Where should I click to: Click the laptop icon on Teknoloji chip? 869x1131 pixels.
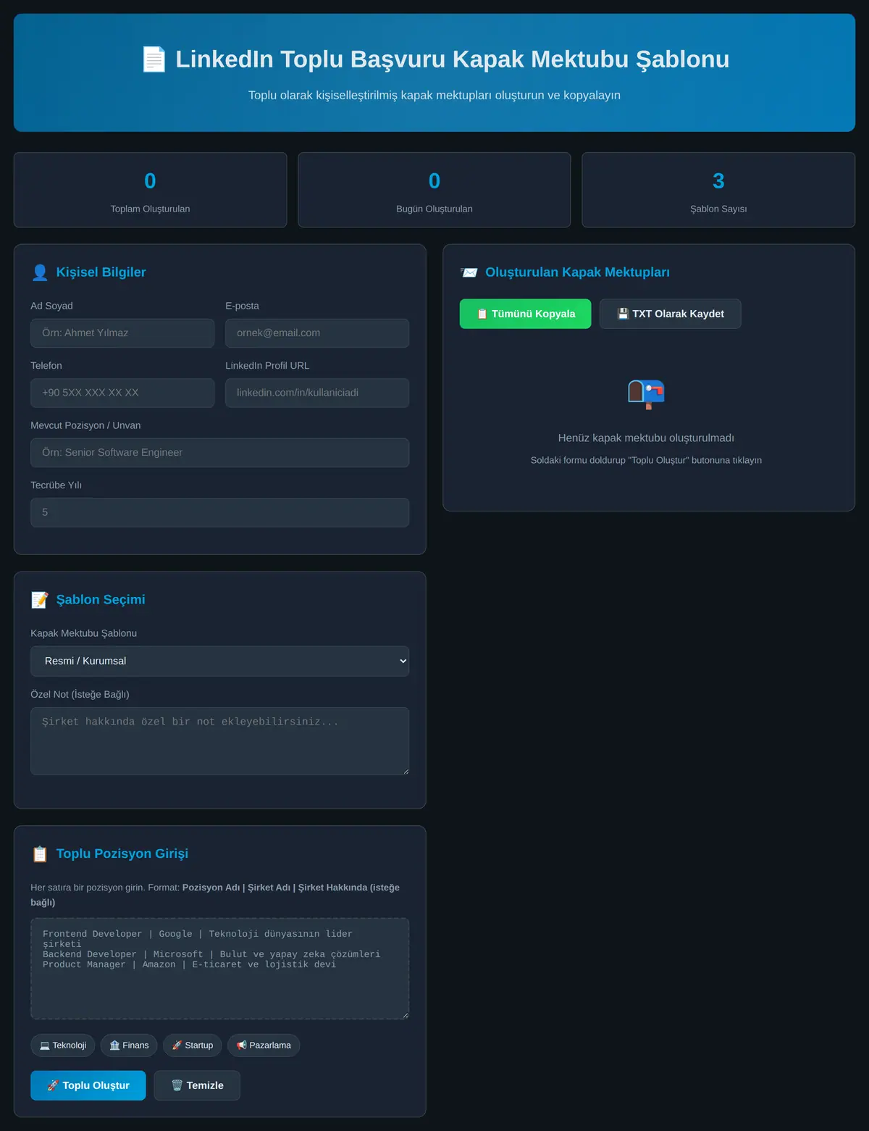tap(45, 1046)
